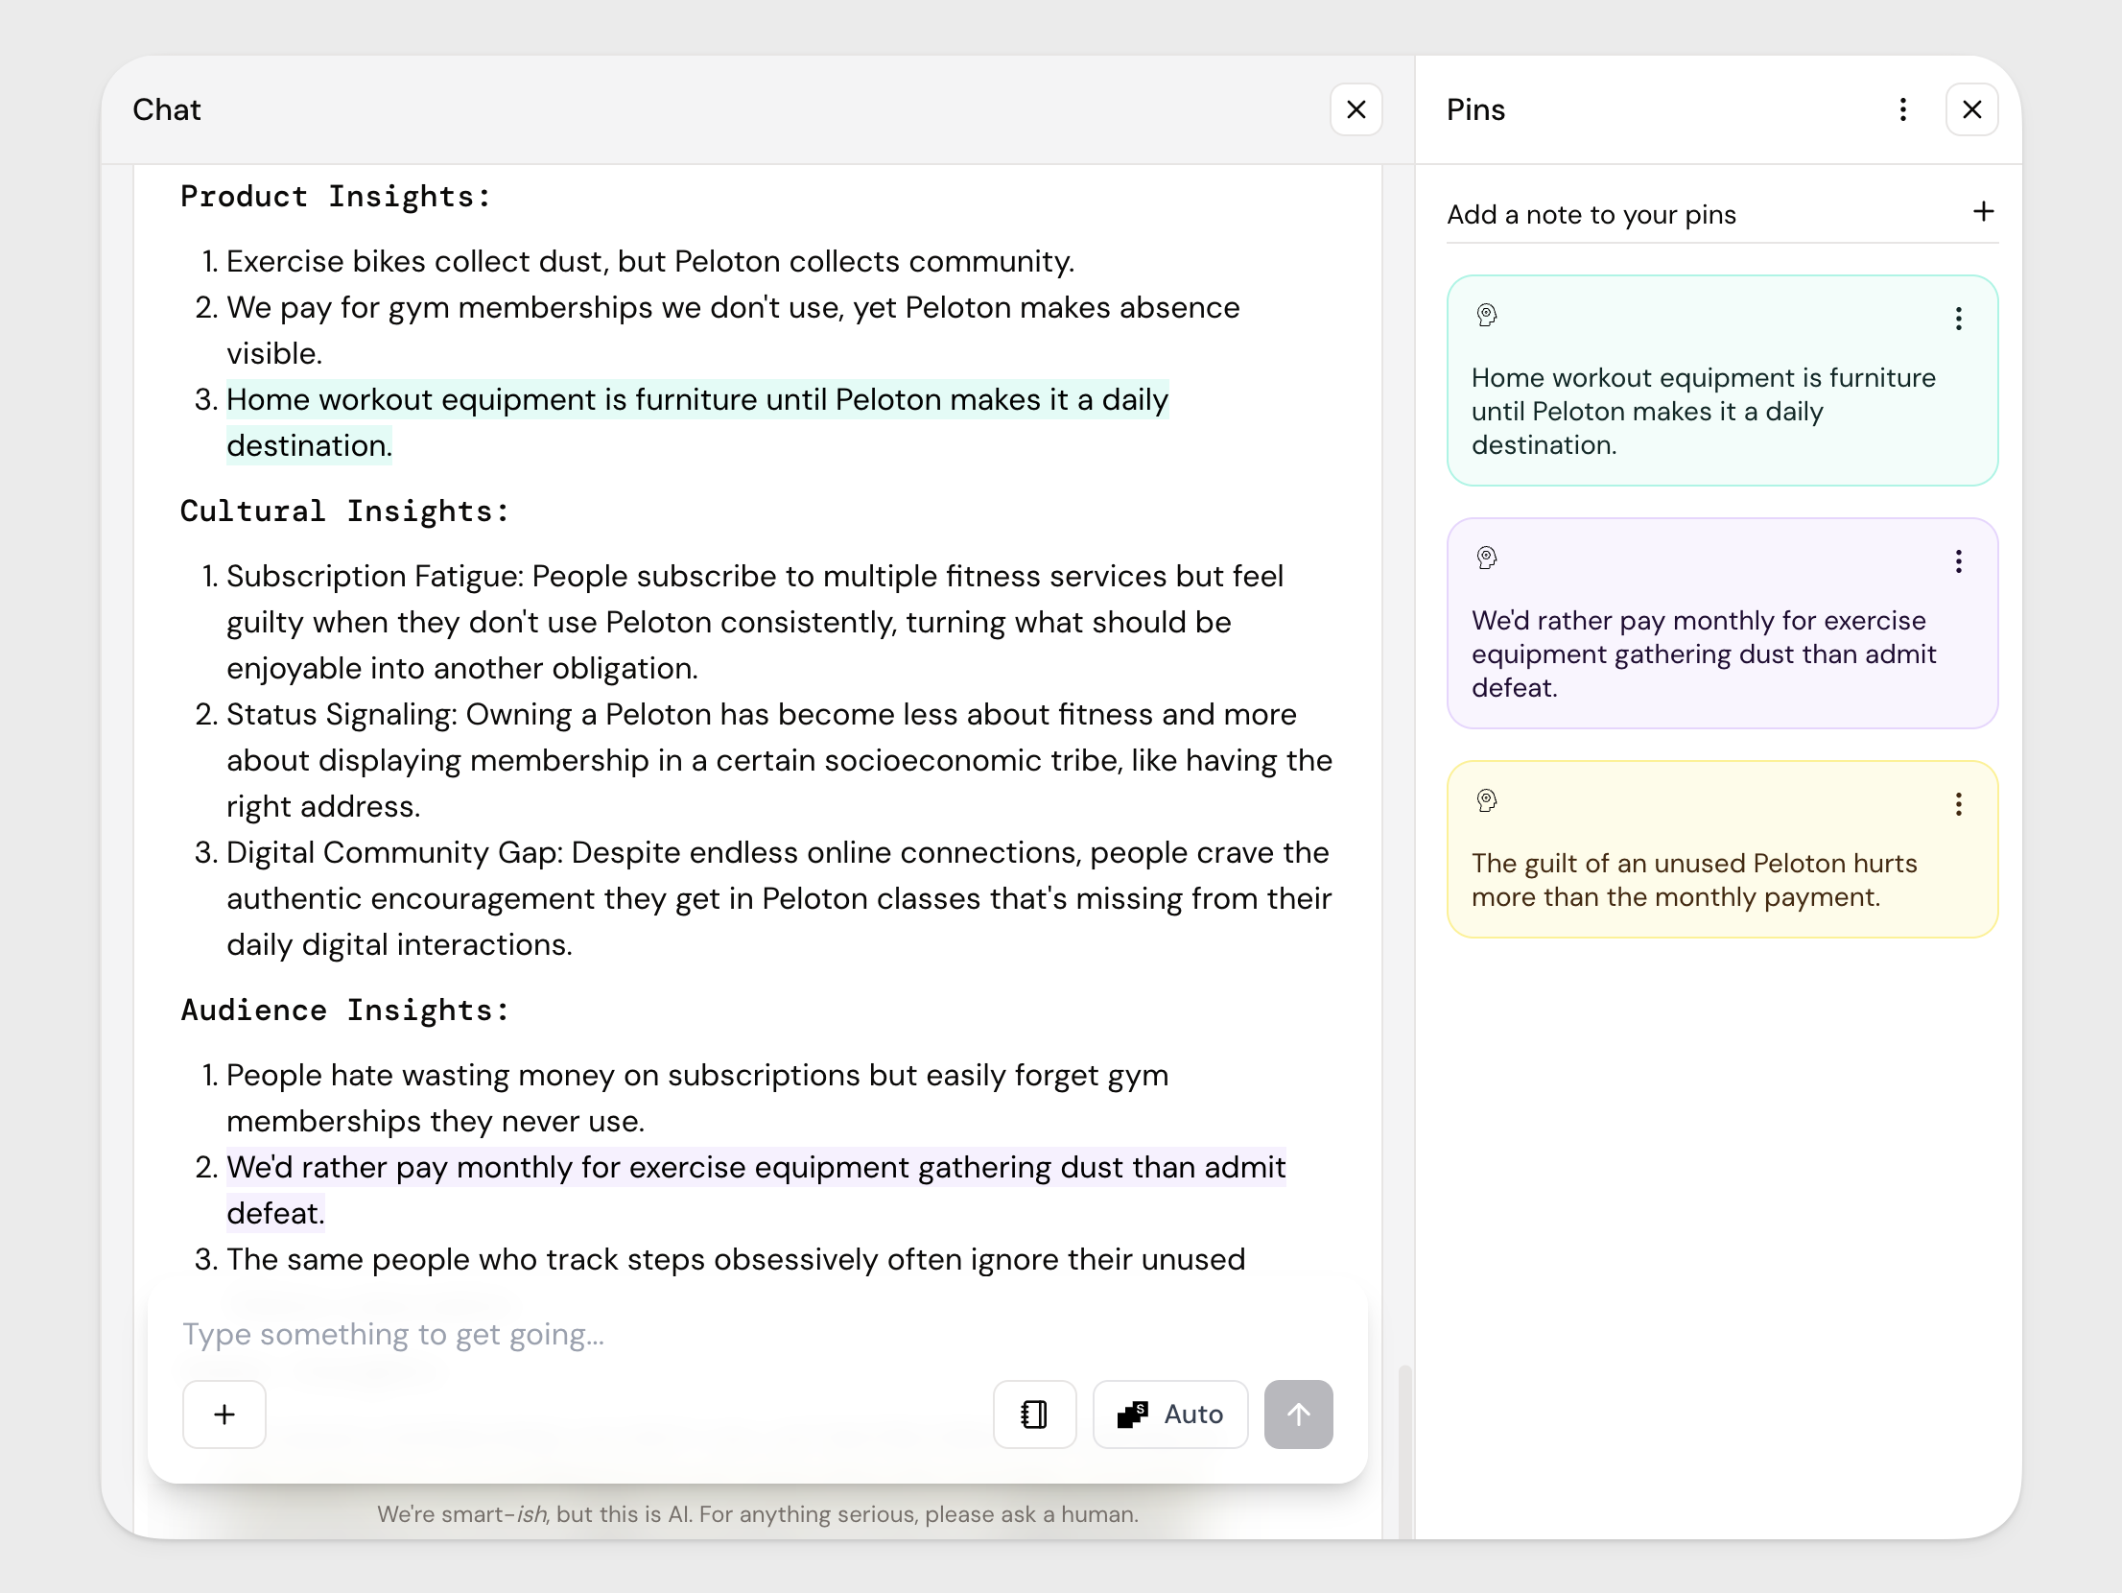
Task: Open options menu on purple pin card
Action: coord(1958,561)
